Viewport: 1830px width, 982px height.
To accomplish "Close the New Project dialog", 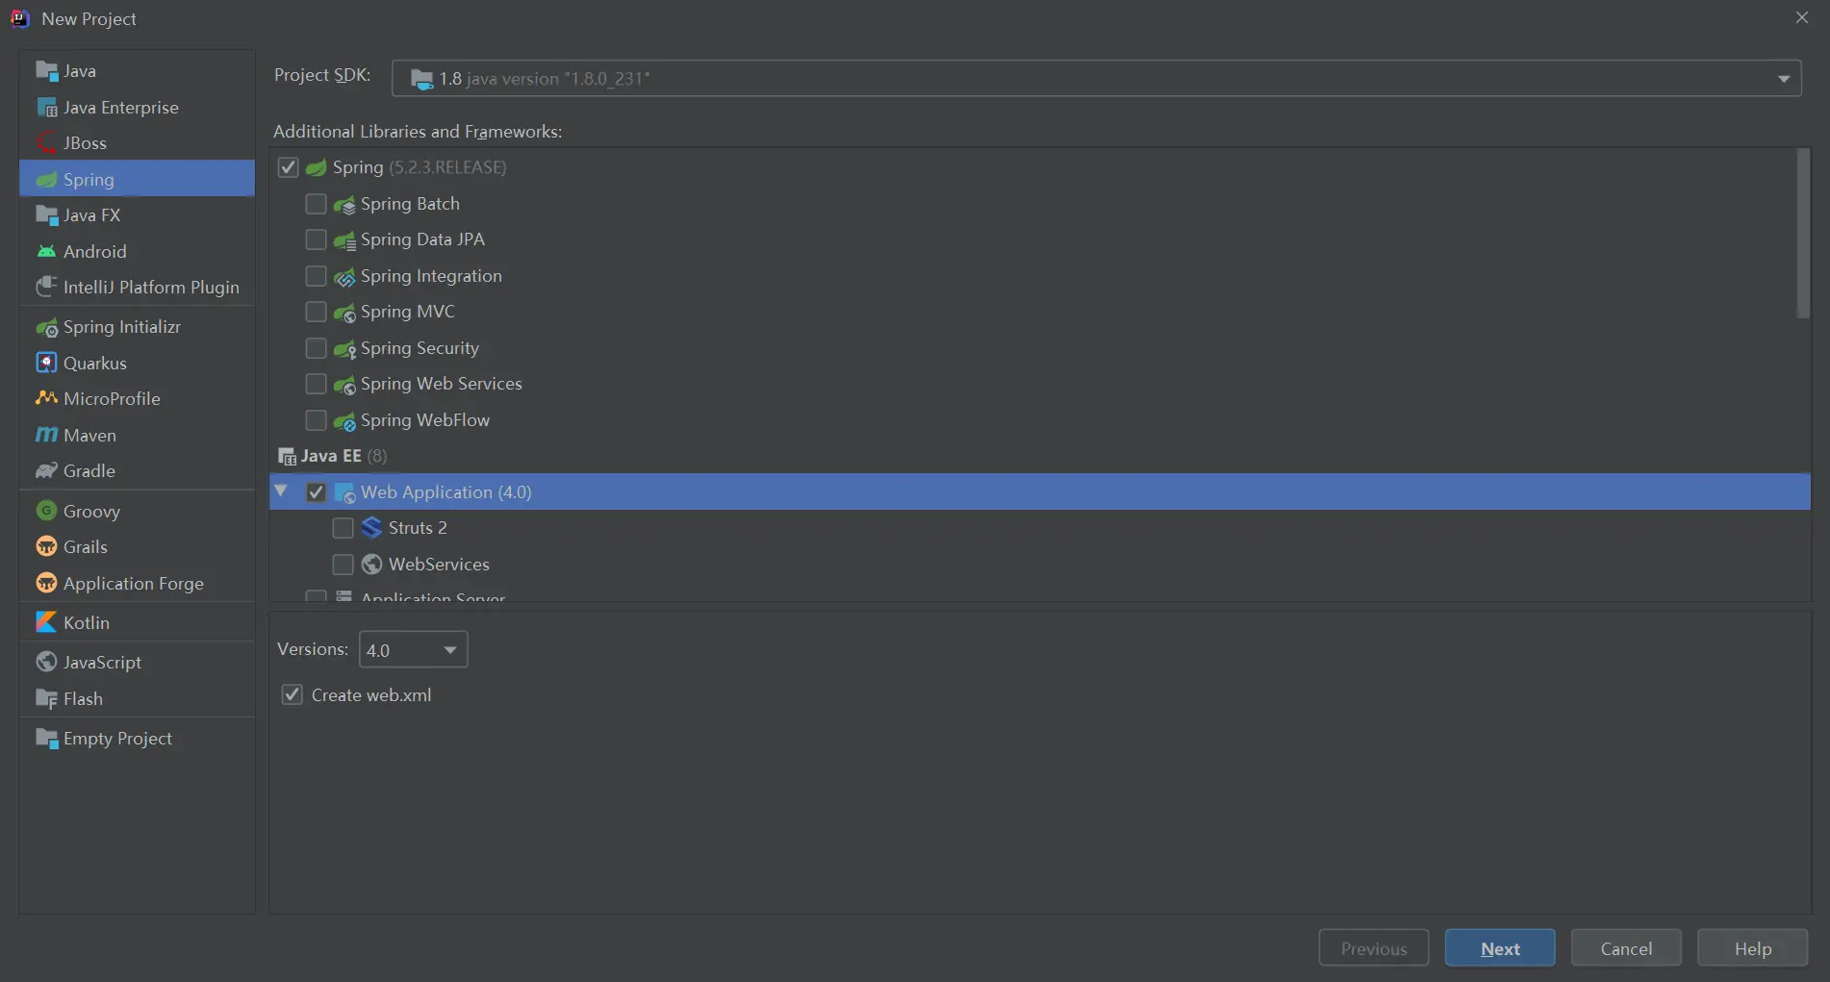I will pos(1802,17).
